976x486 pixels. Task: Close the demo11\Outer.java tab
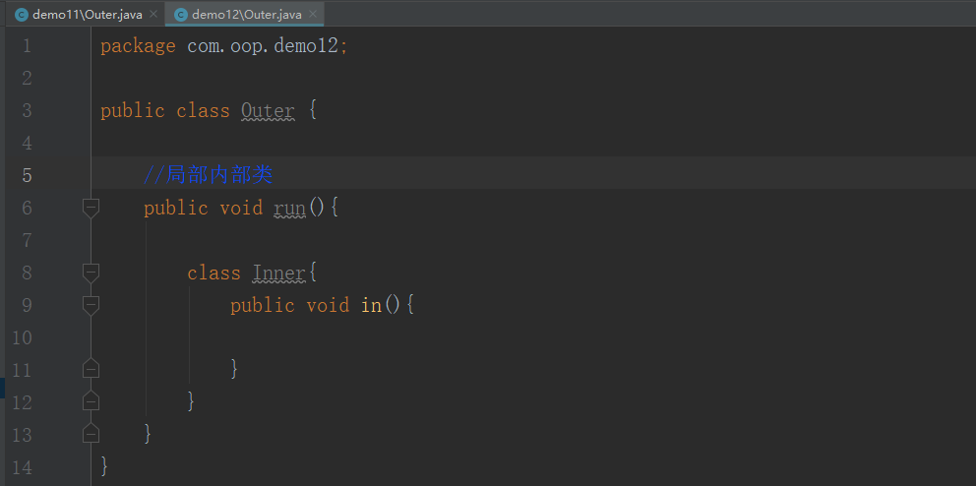coord(152,15)
